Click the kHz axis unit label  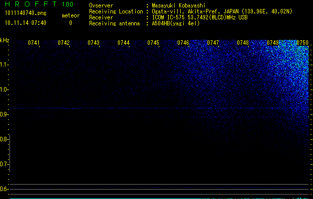(x=4, y=40)
